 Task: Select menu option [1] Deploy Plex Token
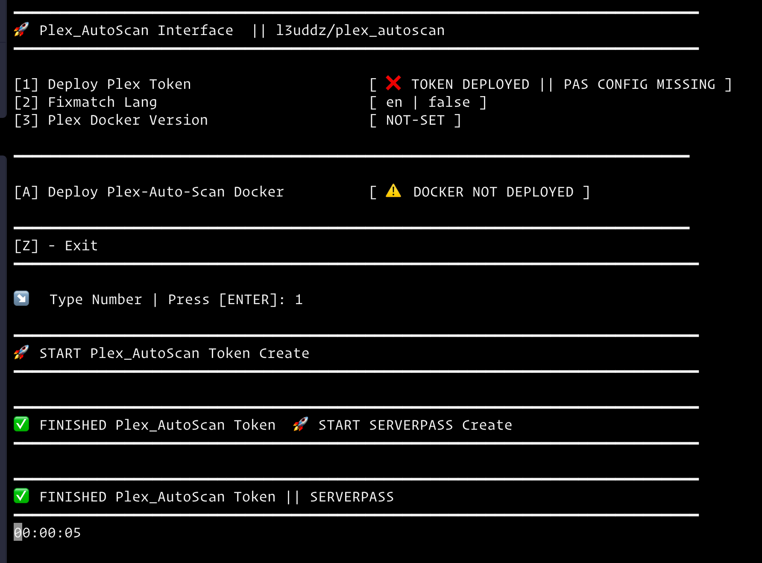click(103, 84)
